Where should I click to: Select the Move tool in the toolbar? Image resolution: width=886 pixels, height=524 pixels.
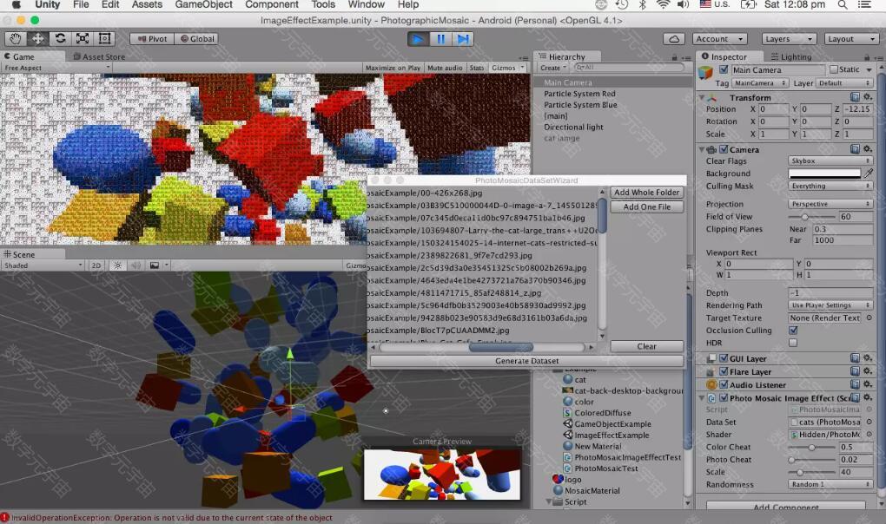38,38
